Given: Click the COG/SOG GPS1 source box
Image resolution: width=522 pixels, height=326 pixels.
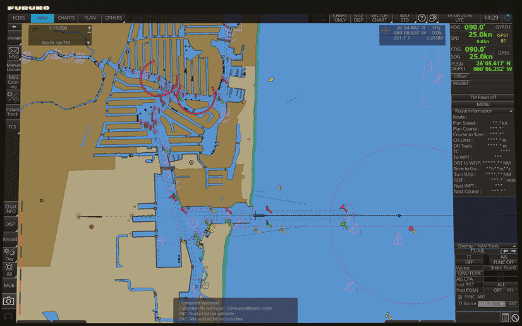Looking at the screenshot, I should (x=503, y=53).
